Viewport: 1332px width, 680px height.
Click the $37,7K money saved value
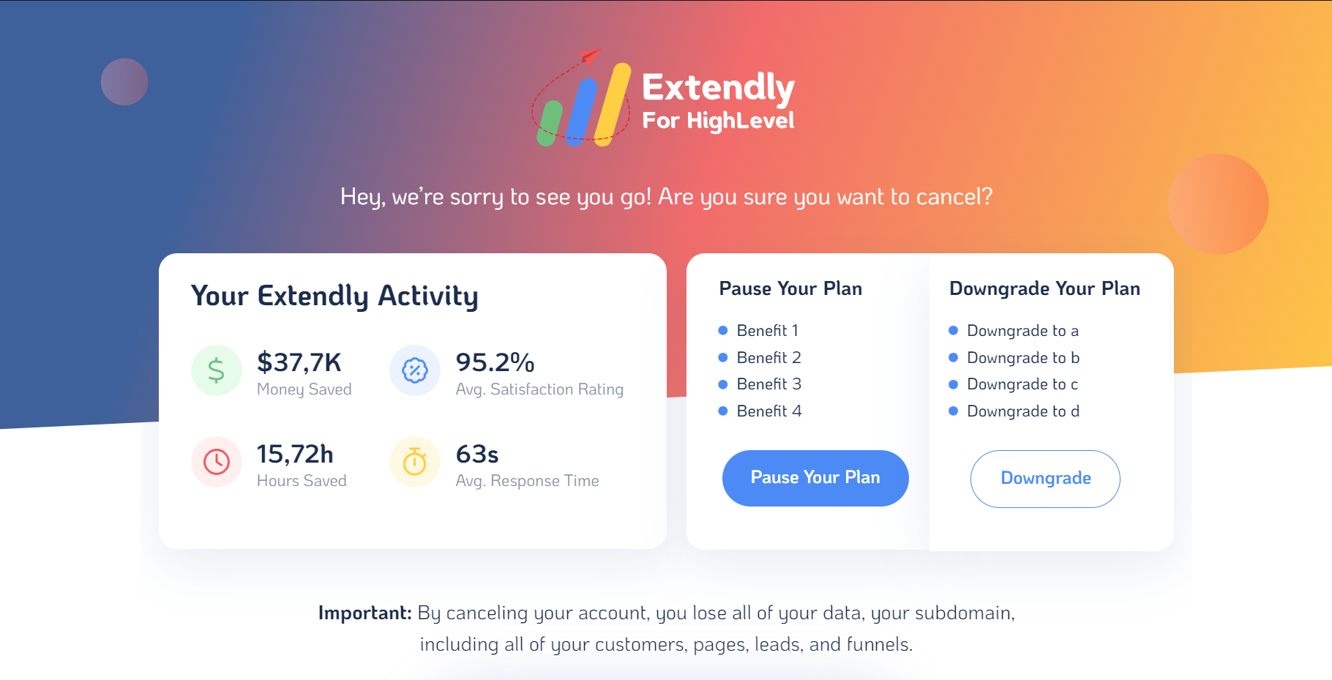tap(299, 362)
